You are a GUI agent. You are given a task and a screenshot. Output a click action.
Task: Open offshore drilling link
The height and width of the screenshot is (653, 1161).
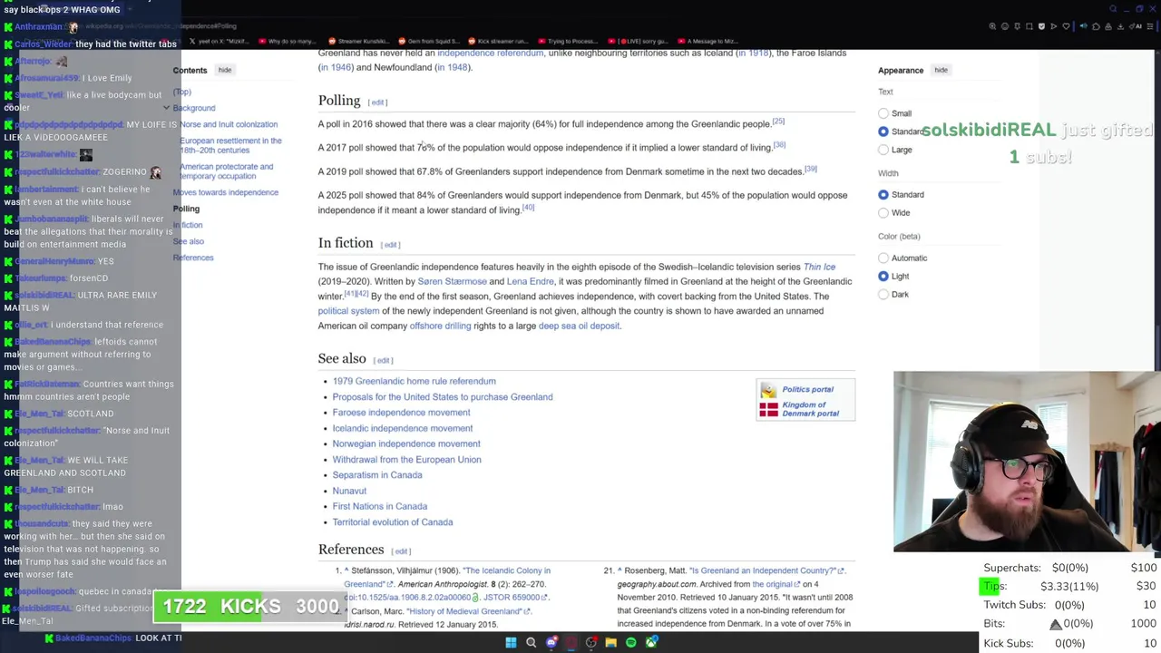(x=440, y=326)
